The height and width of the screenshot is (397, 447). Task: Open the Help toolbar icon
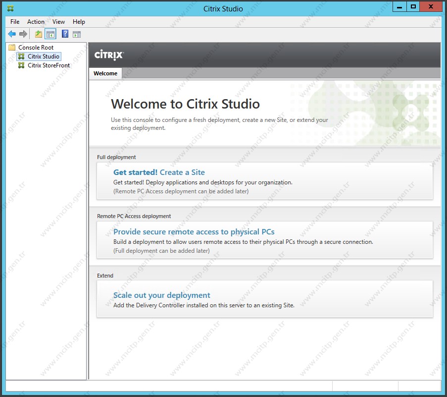65,34
